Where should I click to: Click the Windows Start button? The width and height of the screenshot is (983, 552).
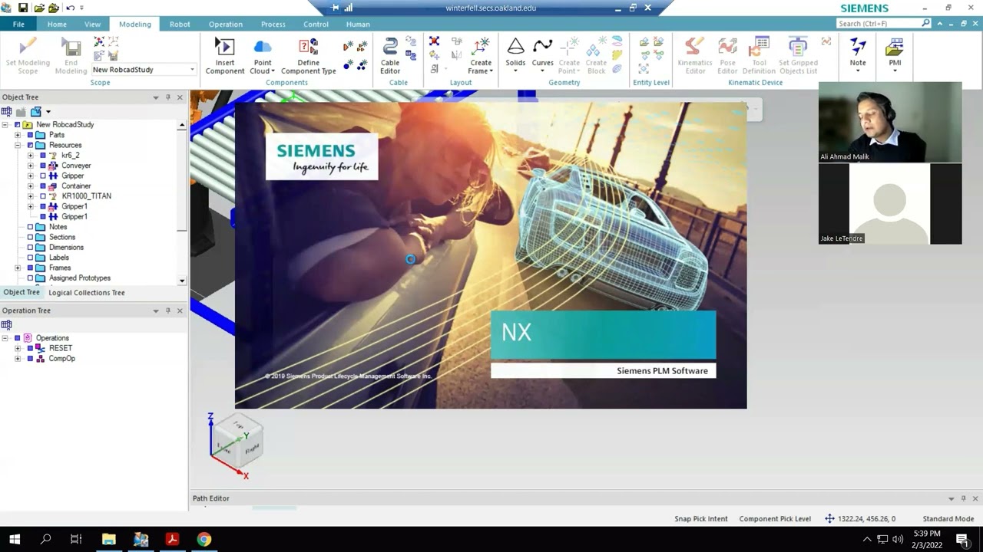[15, 539]
